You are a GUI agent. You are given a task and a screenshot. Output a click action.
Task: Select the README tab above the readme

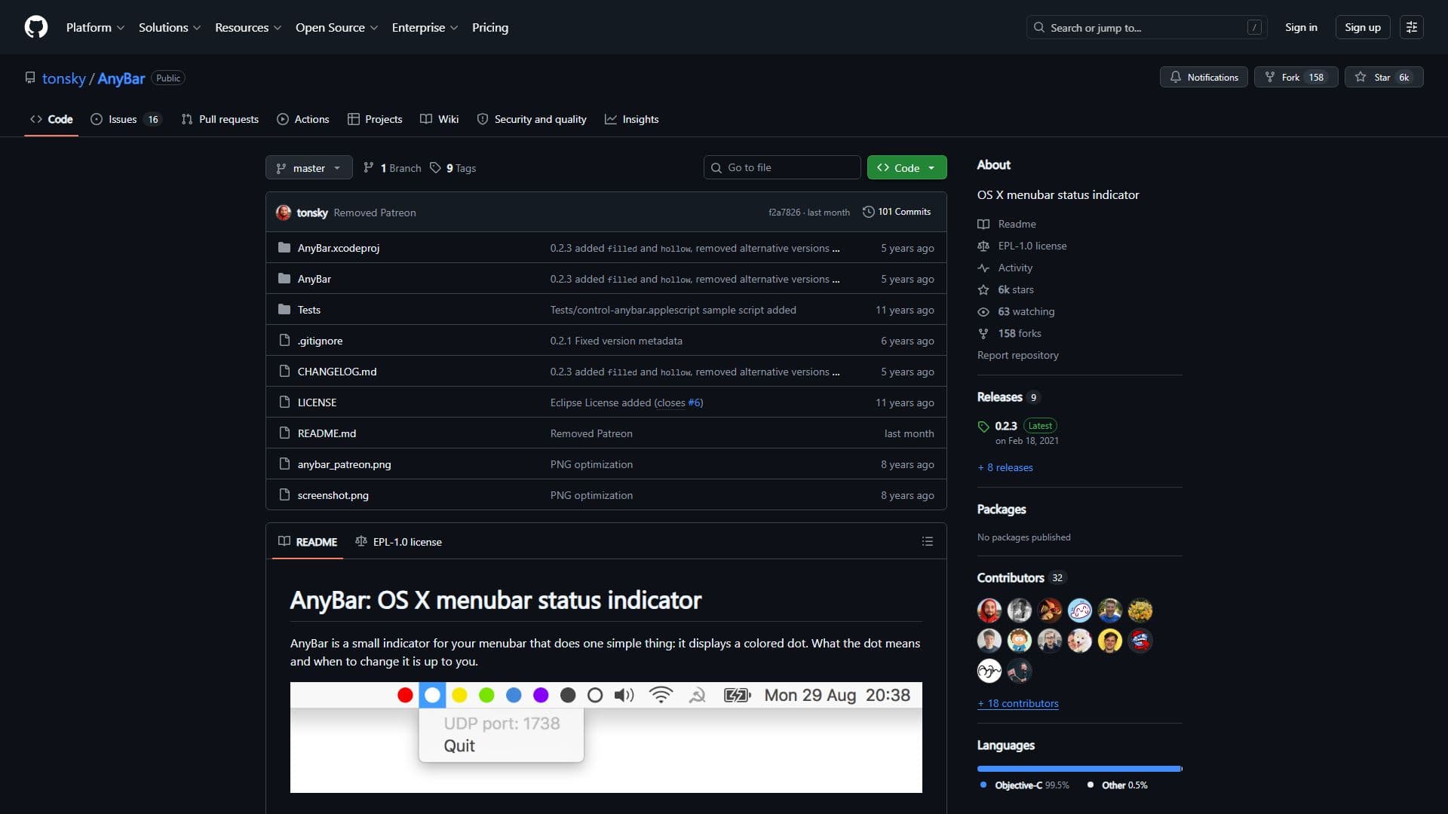coord(308,542)
